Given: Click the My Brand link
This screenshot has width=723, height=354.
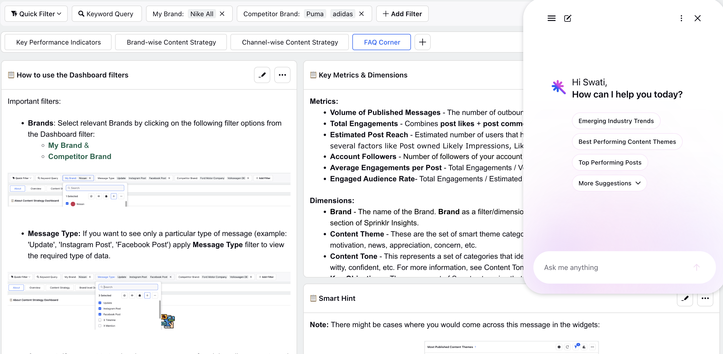Looking at the screenshot, I should click(x=65, y=145).
